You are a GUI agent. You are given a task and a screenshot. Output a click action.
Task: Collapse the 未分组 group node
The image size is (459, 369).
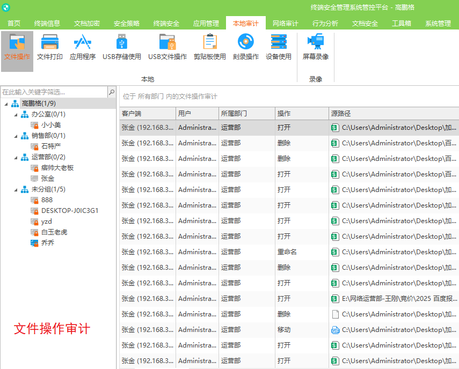[x=16, y=189]
